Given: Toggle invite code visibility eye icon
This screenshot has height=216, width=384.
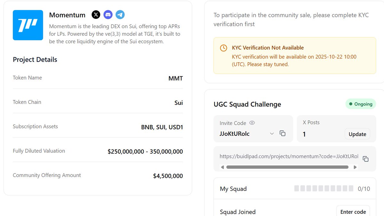Looking at the screenshot, I should [252, 123].
